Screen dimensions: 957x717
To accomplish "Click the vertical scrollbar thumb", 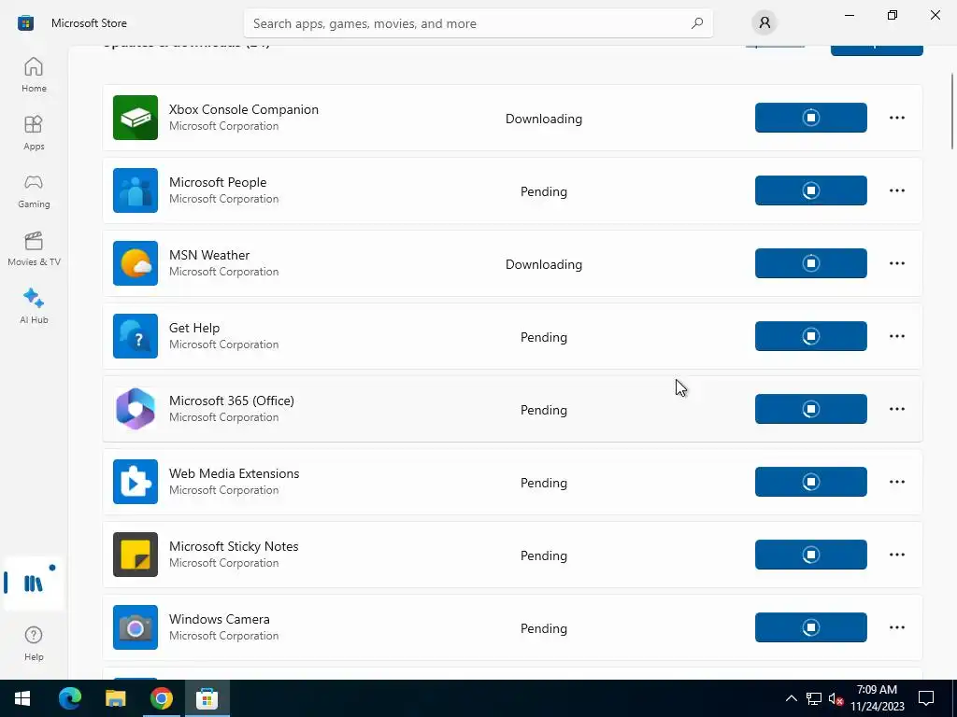I will tap(952, 110).
